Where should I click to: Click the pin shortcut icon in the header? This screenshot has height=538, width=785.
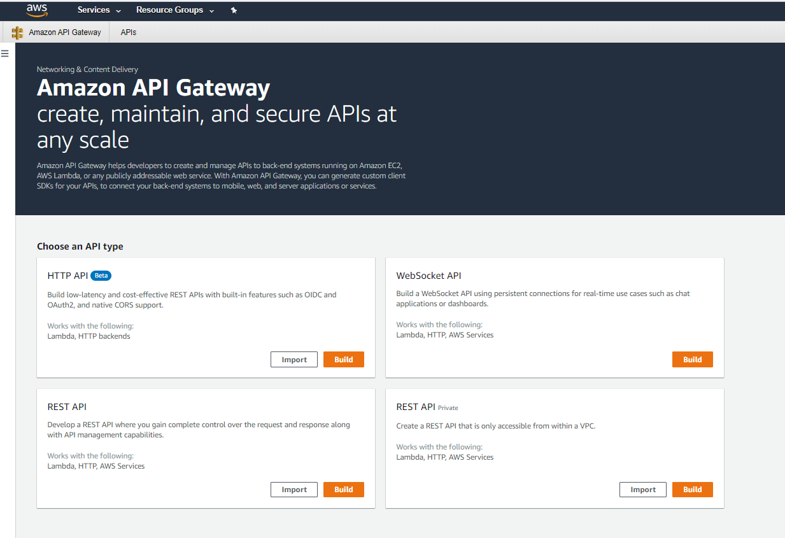[x=234, y=10]
